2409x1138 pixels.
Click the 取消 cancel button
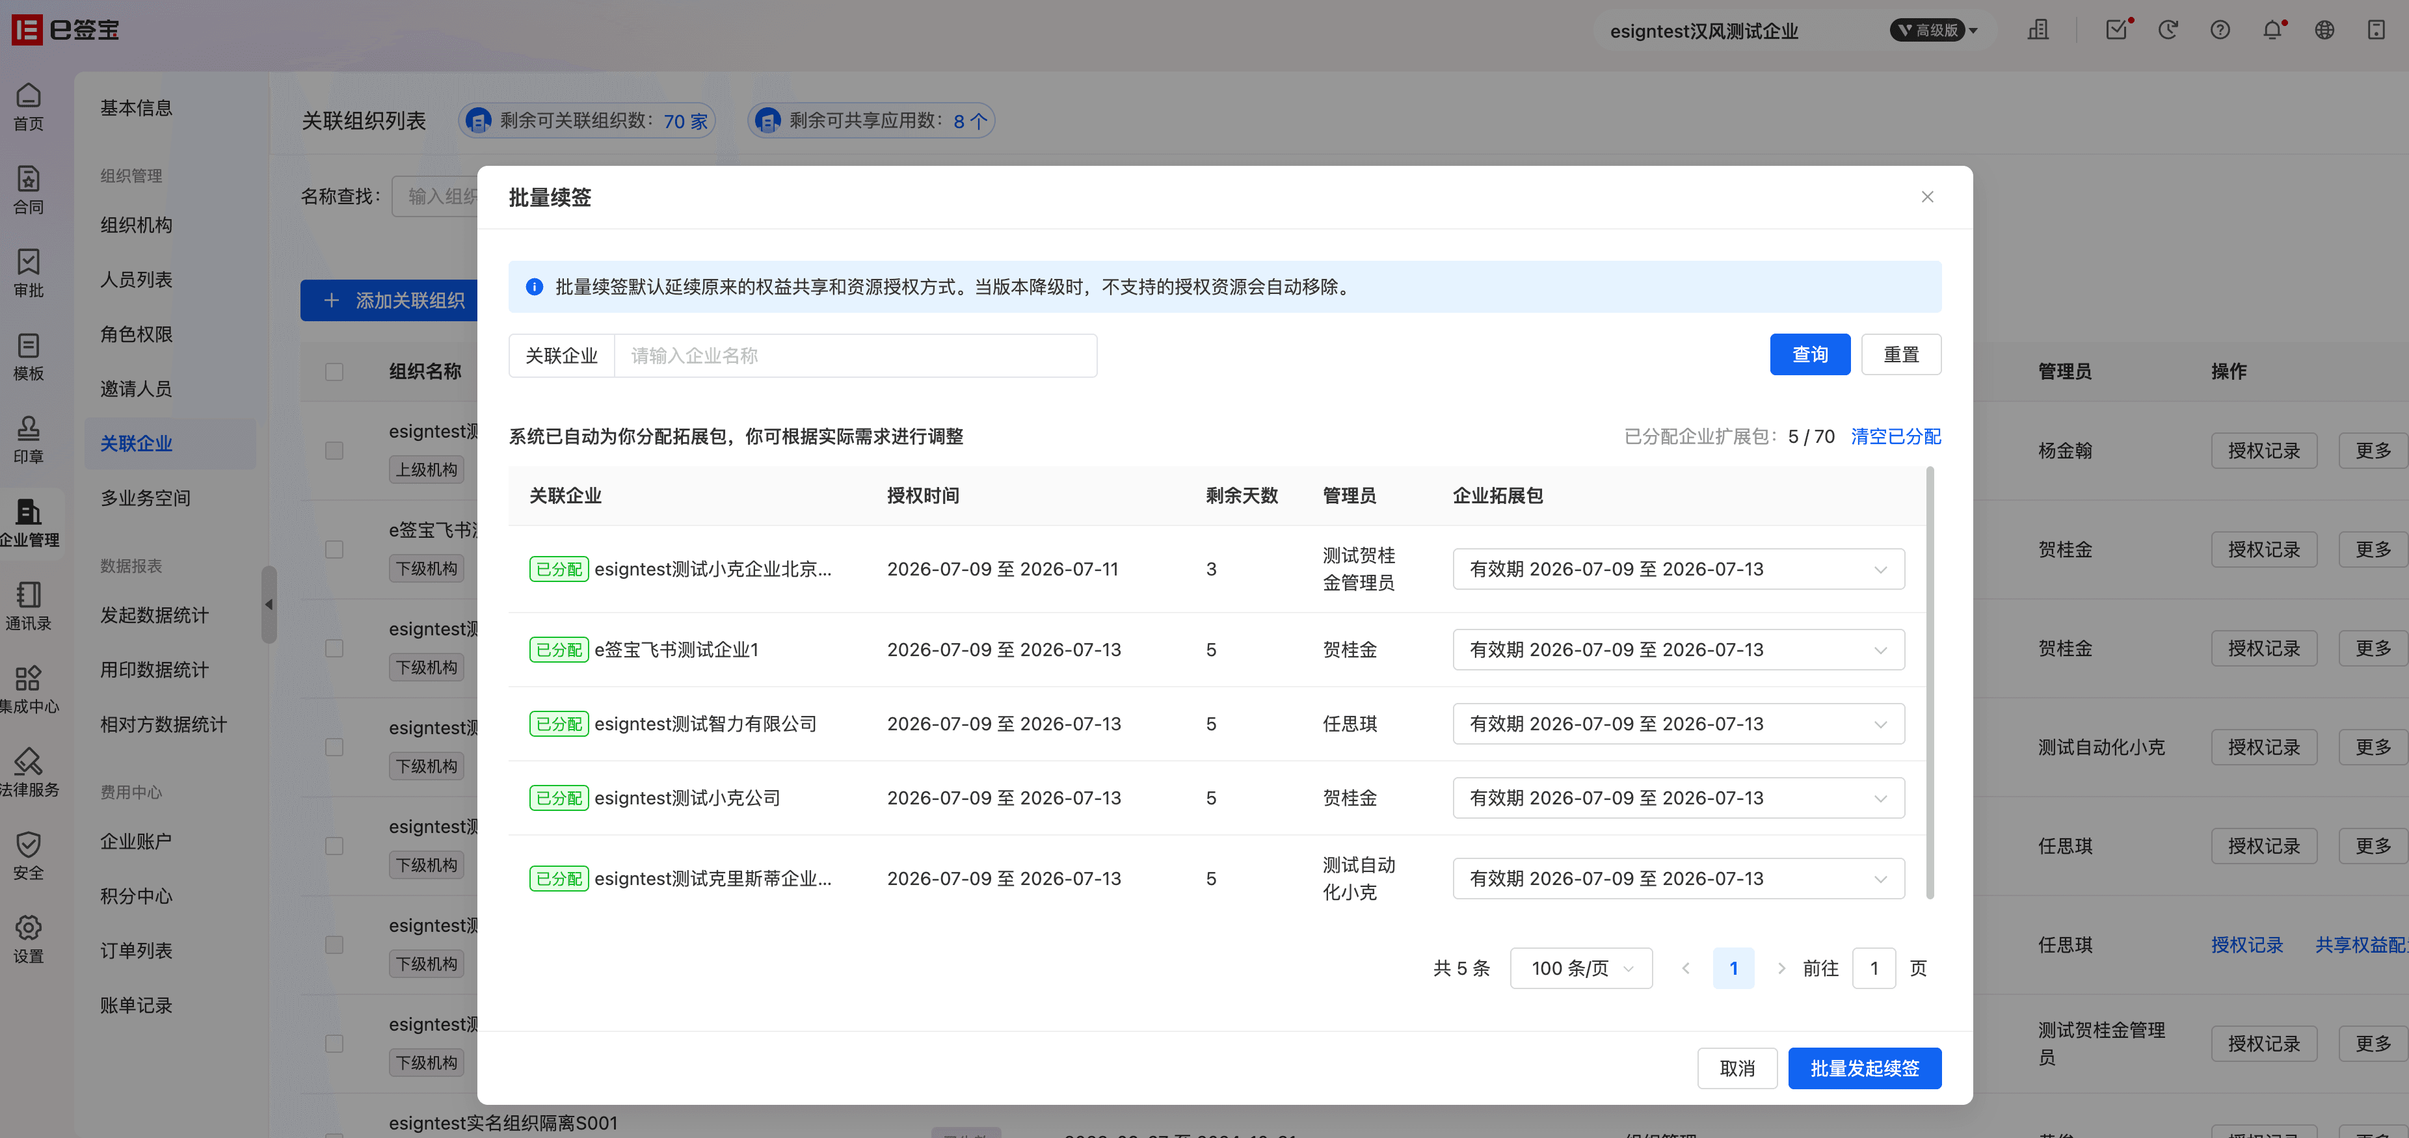click(x=1737, y=1068)
